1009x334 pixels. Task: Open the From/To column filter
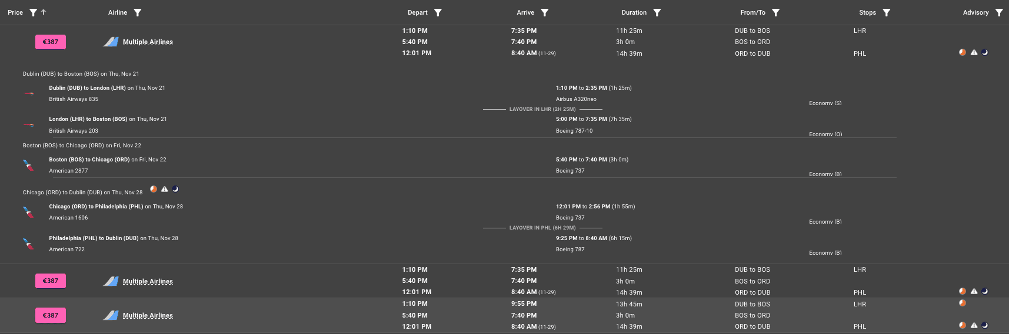(775, 12)
